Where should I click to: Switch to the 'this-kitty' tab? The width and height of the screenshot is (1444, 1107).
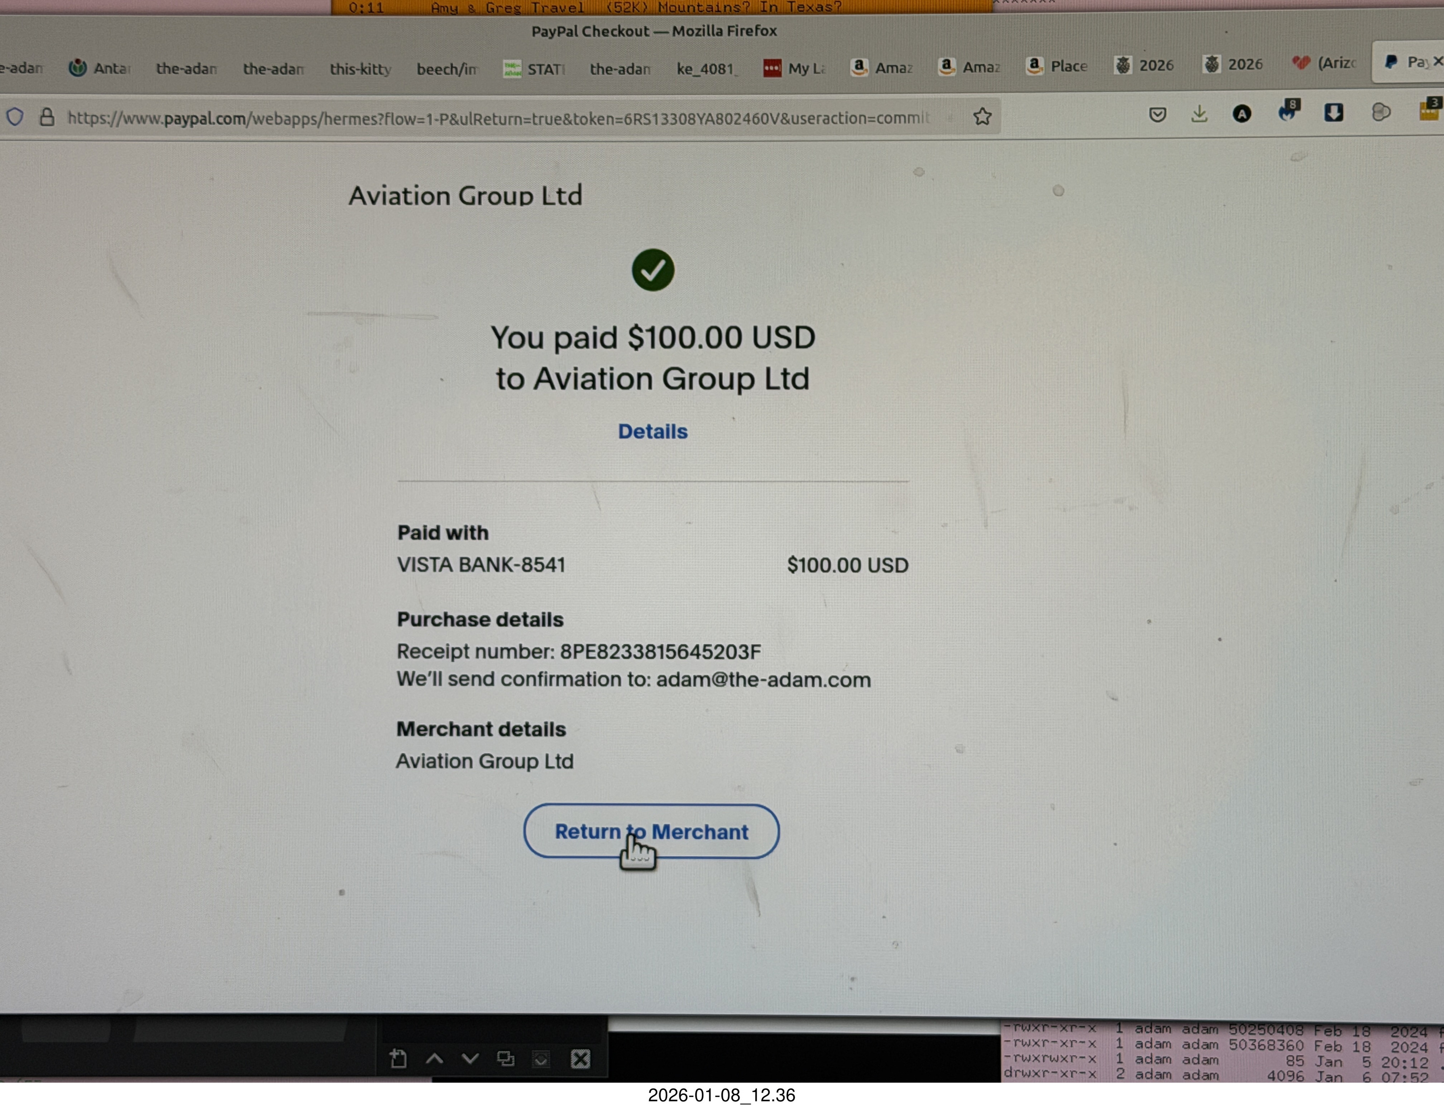[360, 69]
